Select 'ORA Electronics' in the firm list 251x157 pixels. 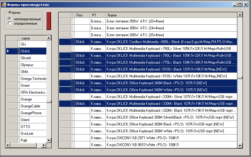tap(32, 92)
